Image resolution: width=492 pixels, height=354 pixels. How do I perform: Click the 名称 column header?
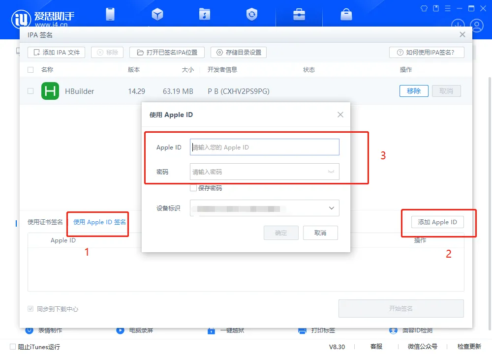(47, 70)
